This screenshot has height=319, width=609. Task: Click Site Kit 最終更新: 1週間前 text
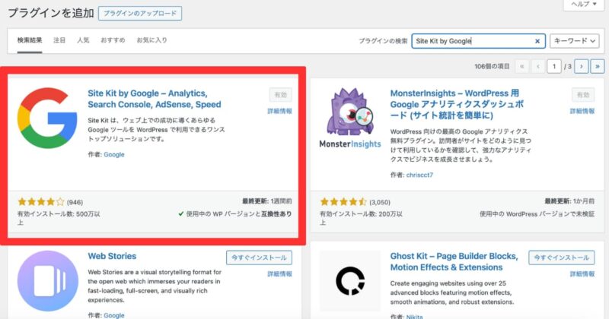pyautogui.click(x=267, y=201)
